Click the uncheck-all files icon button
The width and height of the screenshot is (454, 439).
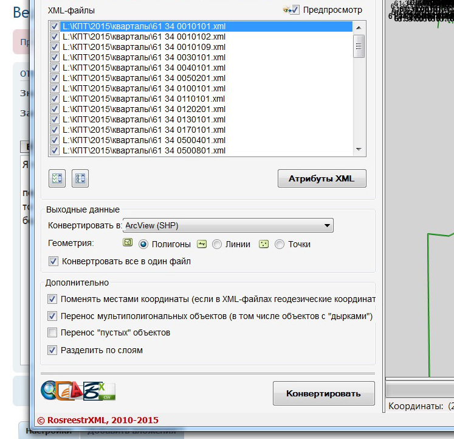click(80, 178)
